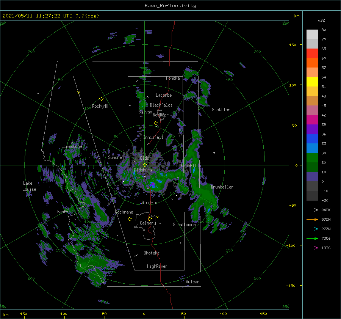This screenshot has width=341, height=319.
Task: Click the asterisk marker above Limestone
Action: click(72, 143)
